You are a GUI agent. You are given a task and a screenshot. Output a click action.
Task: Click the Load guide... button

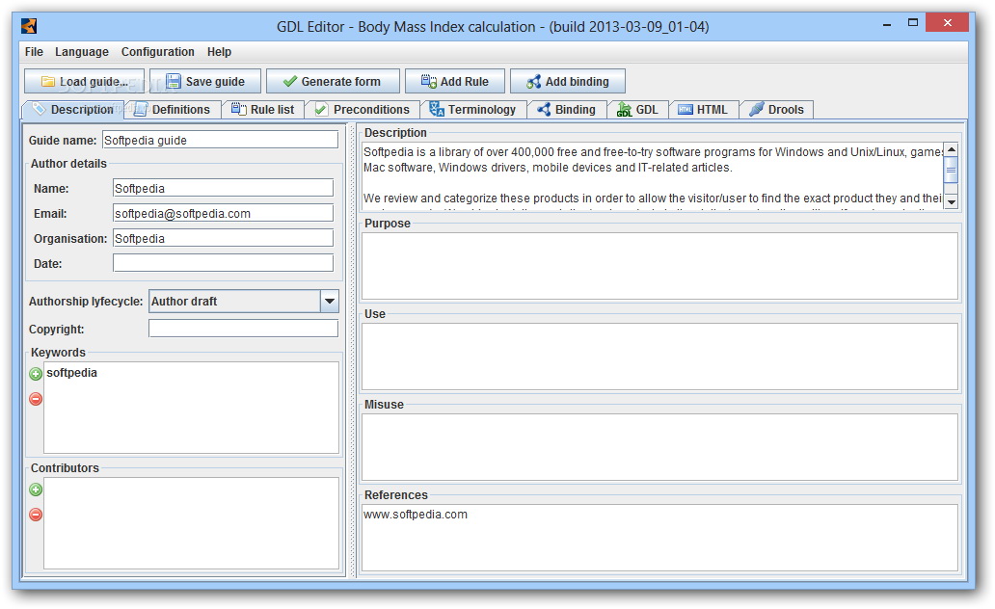pyautogui.click(x=85, y=81)
